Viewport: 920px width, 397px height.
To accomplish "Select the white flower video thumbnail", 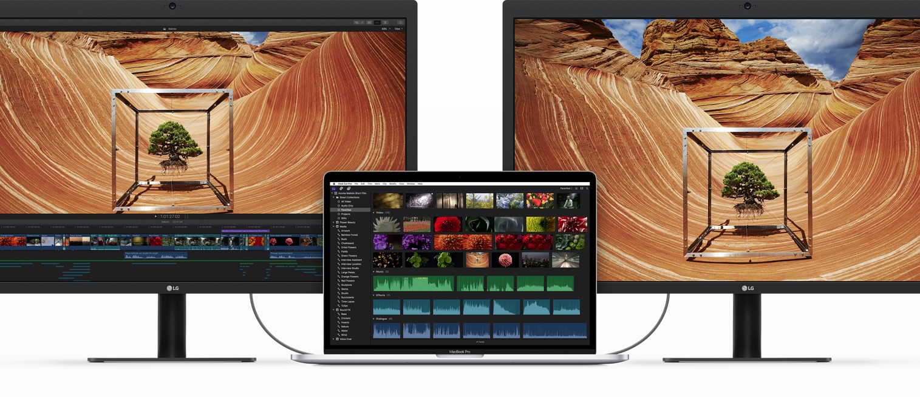I will point(387,224).
